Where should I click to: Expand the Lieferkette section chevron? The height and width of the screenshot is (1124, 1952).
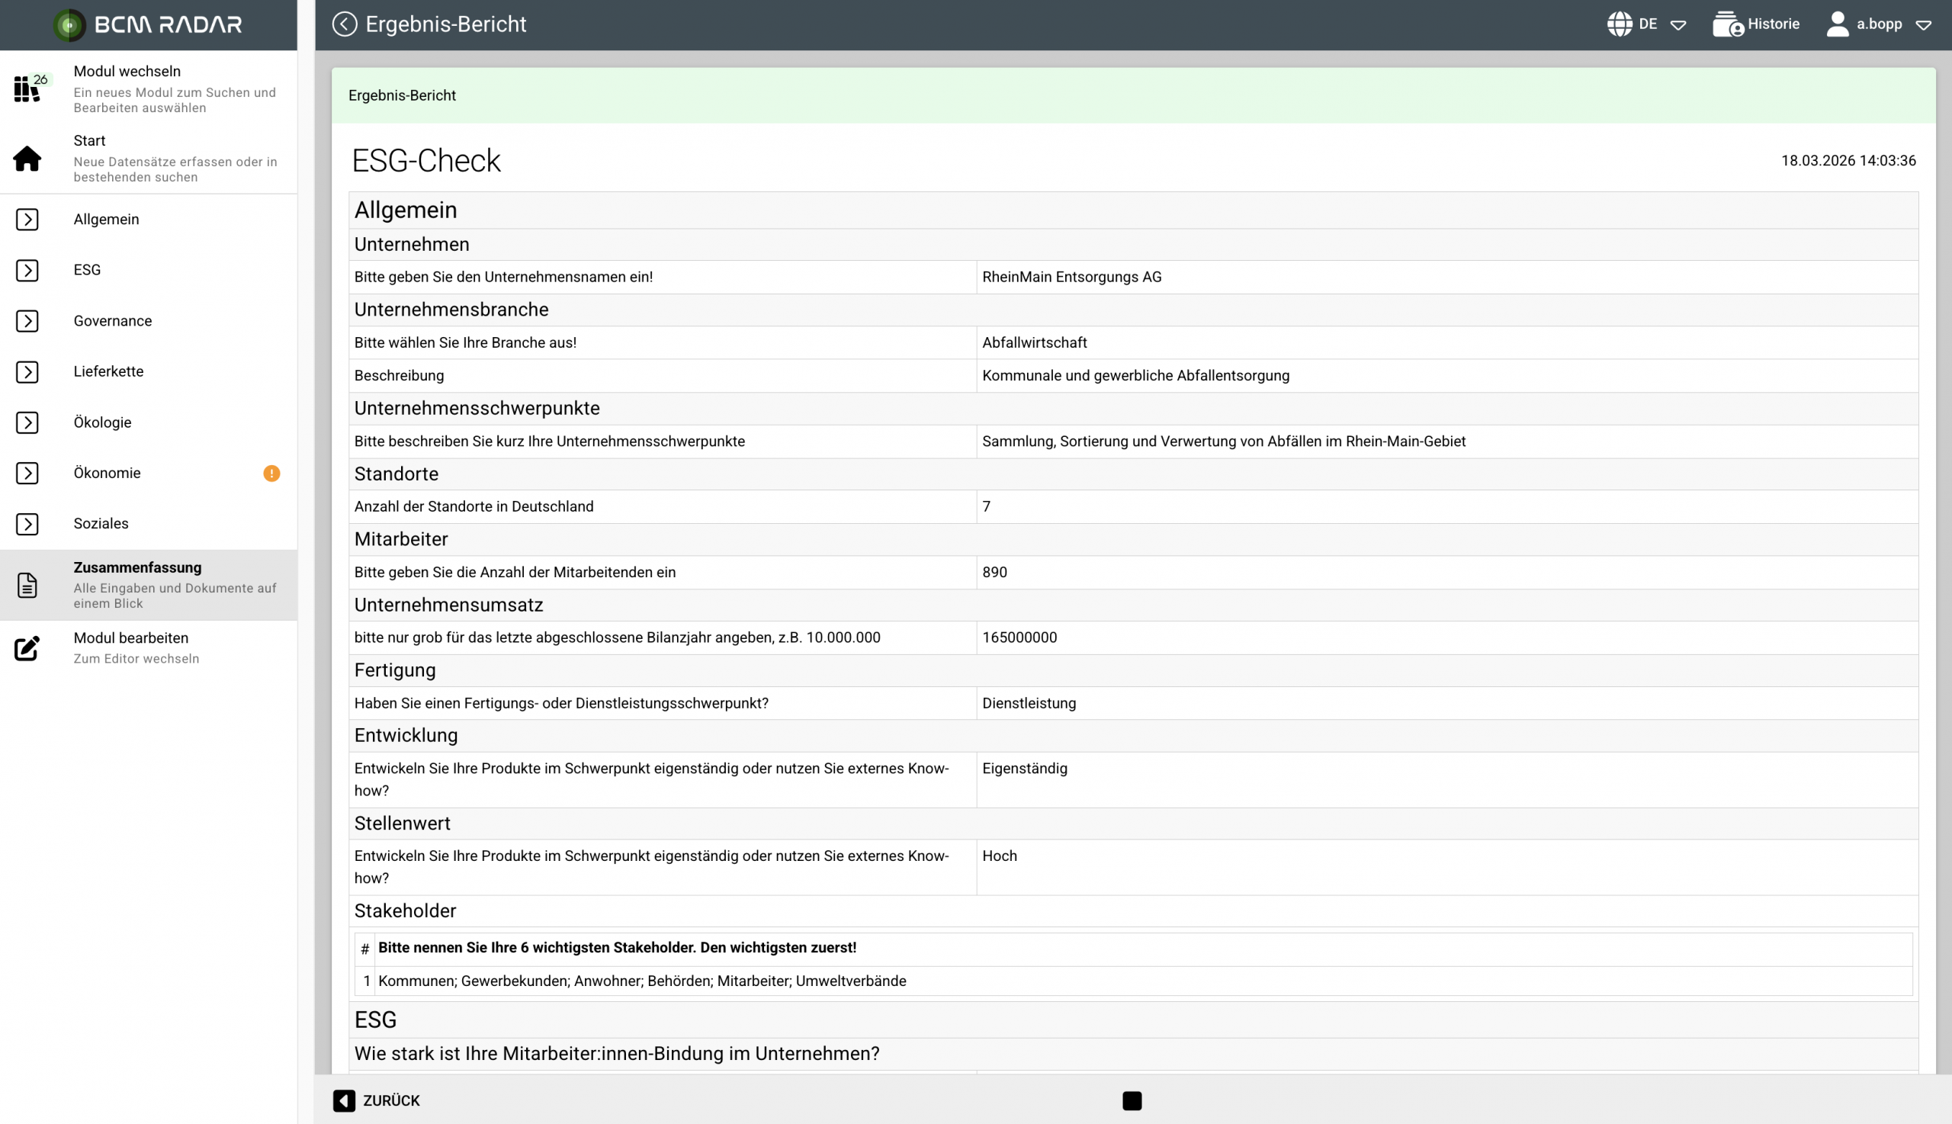coord(27,371)
